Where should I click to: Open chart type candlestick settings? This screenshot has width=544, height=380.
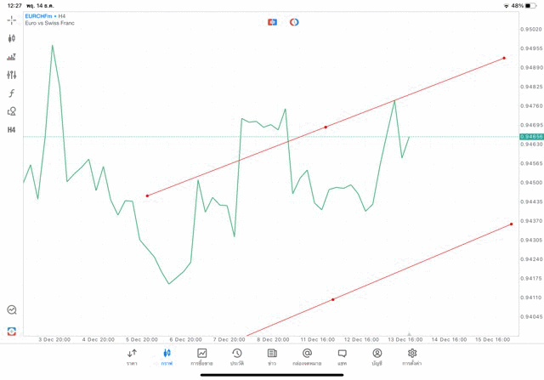12,38
